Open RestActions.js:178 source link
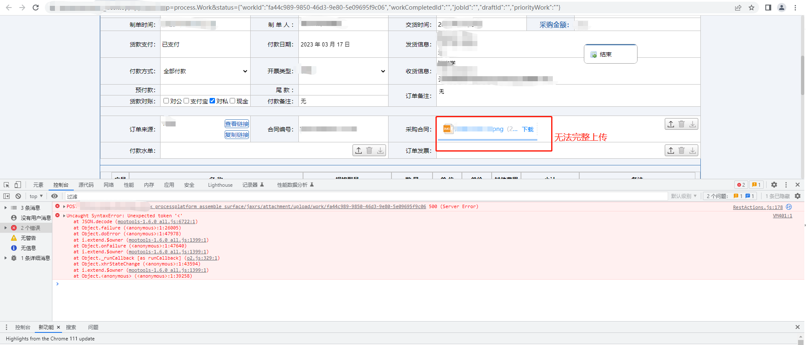 coord(758,207)
